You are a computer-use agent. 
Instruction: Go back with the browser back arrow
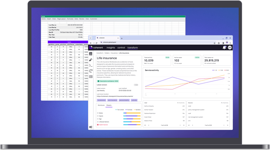(91, 43)
